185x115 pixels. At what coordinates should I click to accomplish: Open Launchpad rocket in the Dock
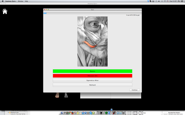tap(65, 113)
